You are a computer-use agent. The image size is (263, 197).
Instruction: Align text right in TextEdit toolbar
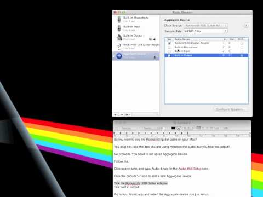click(x=211, y=128)
